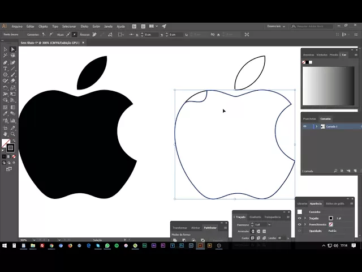
Task: Select the Symbol Sprayer tool
Action: point(5,121)
